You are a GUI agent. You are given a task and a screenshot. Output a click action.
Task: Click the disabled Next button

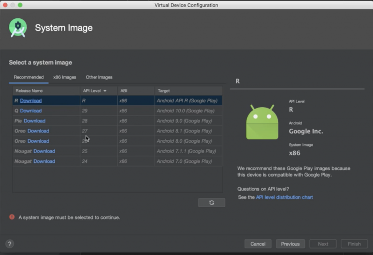(323, 244)
